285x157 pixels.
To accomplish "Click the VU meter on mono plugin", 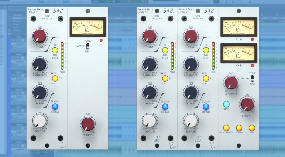I will pos(88,27).
